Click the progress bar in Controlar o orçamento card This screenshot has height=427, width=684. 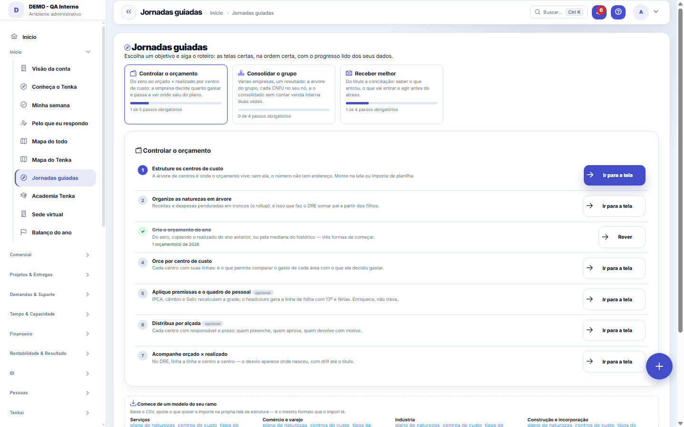tap(176, 103)
